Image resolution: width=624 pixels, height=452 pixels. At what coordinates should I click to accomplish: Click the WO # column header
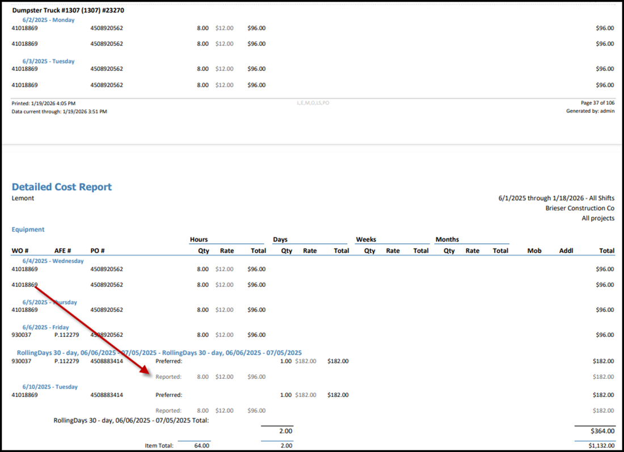(x=20, y=251)
